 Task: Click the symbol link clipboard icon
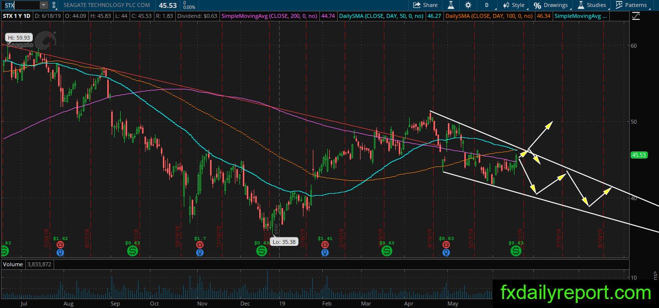tap(54, 5)
